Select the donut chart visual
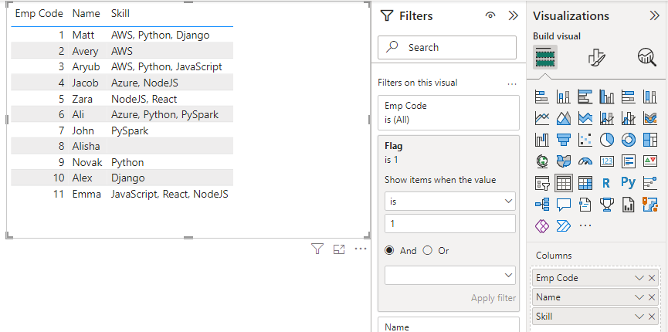 [x=629, y=139]
